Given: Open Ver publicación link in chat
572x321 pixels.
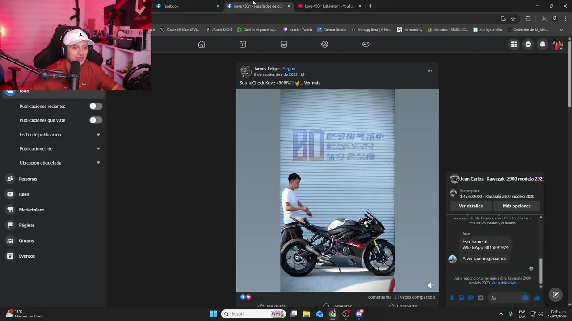Looking at the screenshot, I should point(504,283).
